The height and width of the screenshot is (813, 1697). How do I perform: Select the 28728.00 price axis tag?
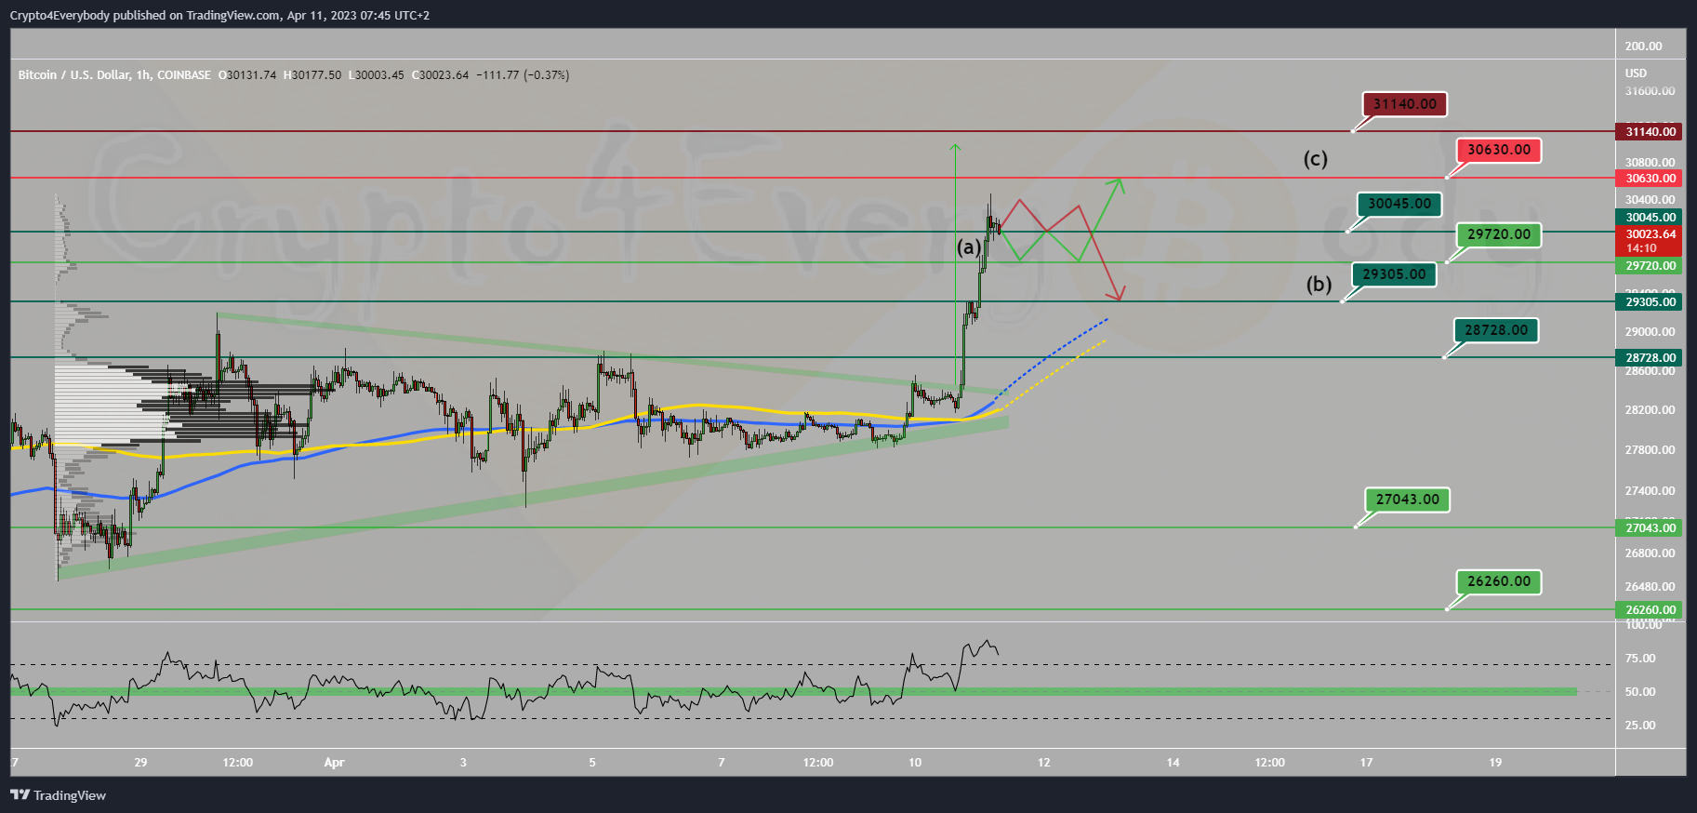(x=1651, y=358)
